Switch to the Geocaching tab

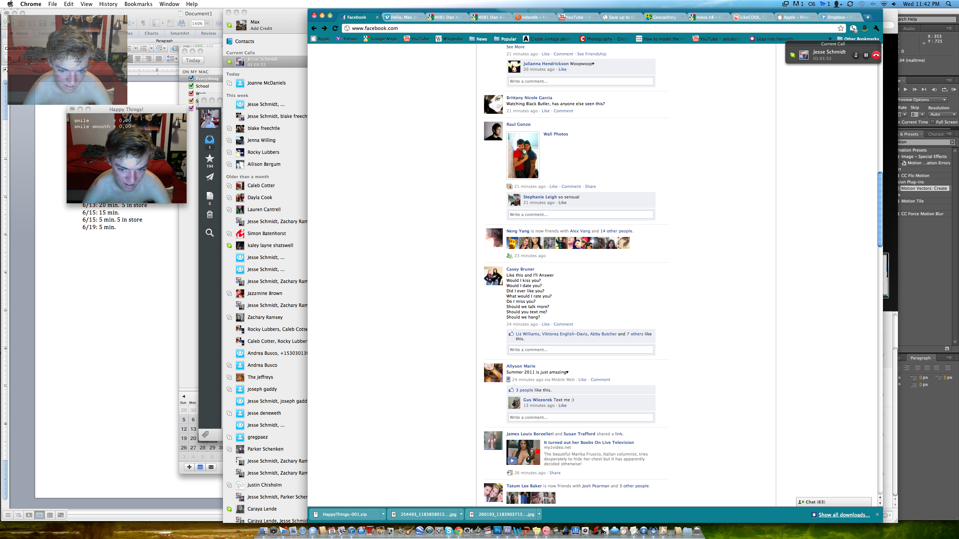tap(665, 17)
